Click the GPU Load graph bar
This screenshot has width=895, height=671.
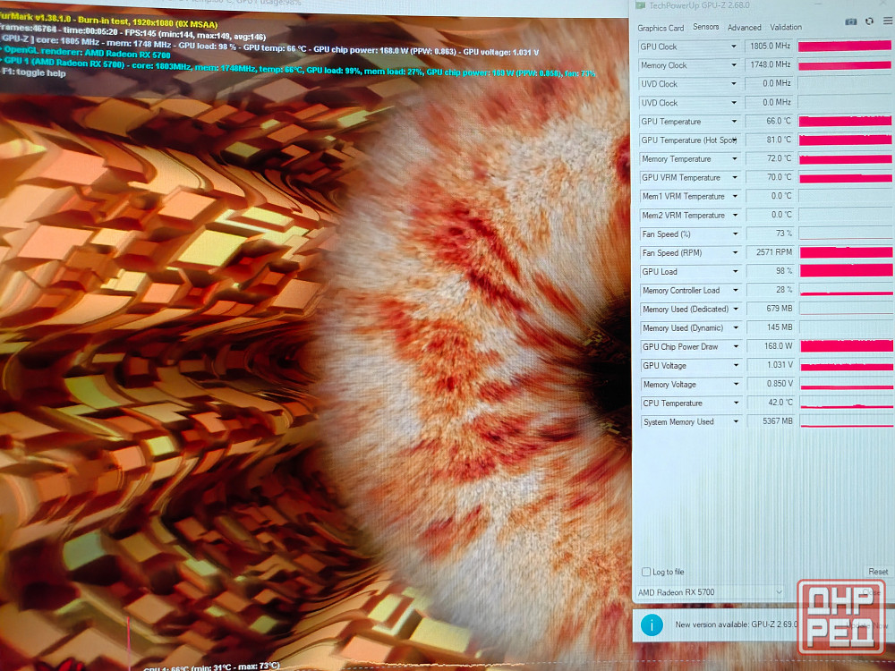pos(845,271)
